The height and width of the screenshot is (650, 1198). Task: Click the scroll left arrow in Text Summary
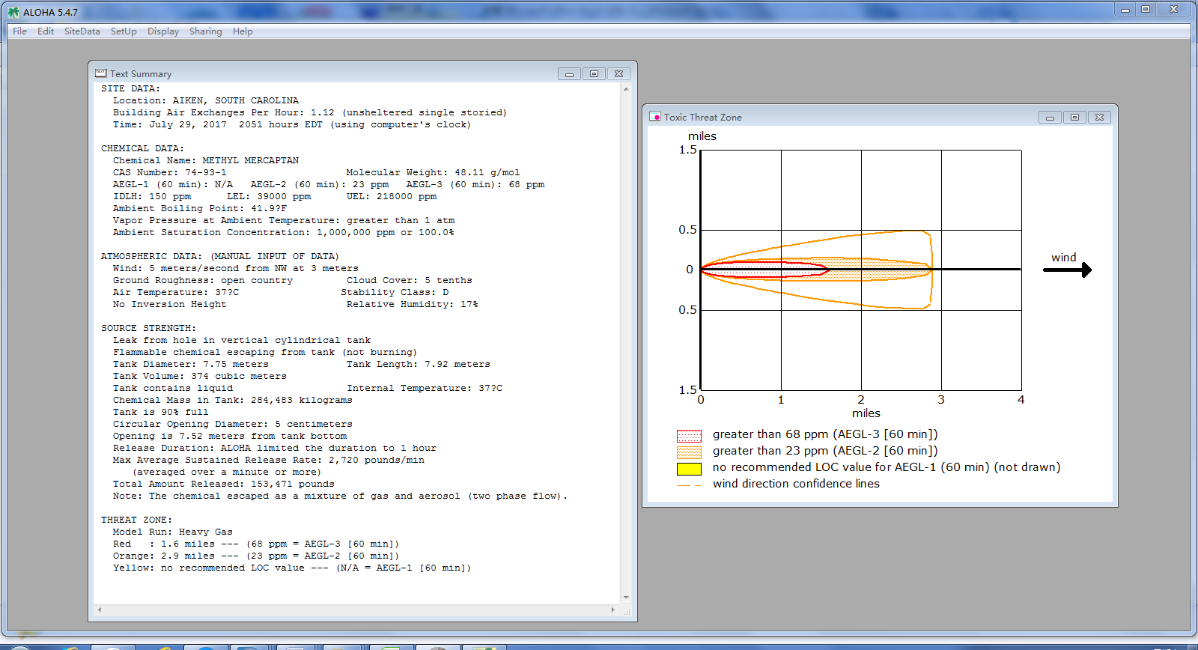100,610
